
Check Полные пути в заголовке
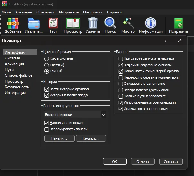pos(121,96)
